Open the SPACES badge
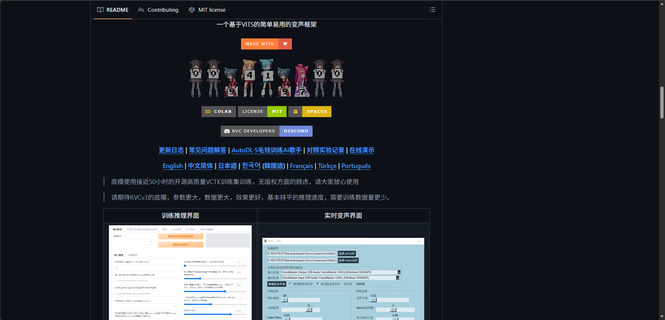This screenshot has height=320, width=665. pos(310,111)
